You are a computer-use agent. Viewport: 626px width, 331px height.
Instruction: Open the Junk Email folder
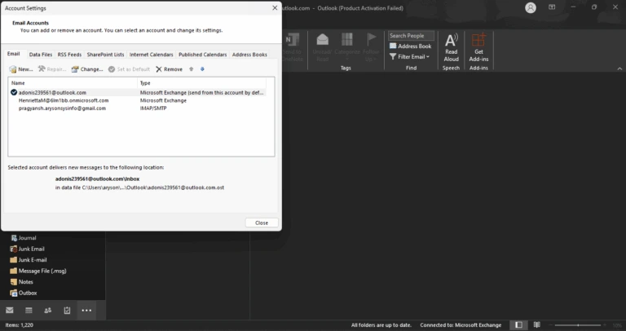tap(27, 249)
